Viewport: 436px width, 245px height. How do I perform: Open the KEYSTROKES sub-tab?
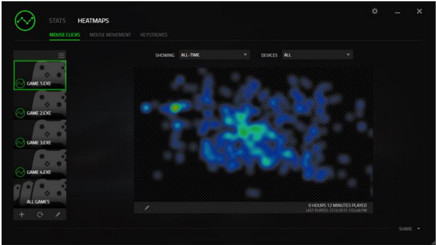click(x=154, y=35)
